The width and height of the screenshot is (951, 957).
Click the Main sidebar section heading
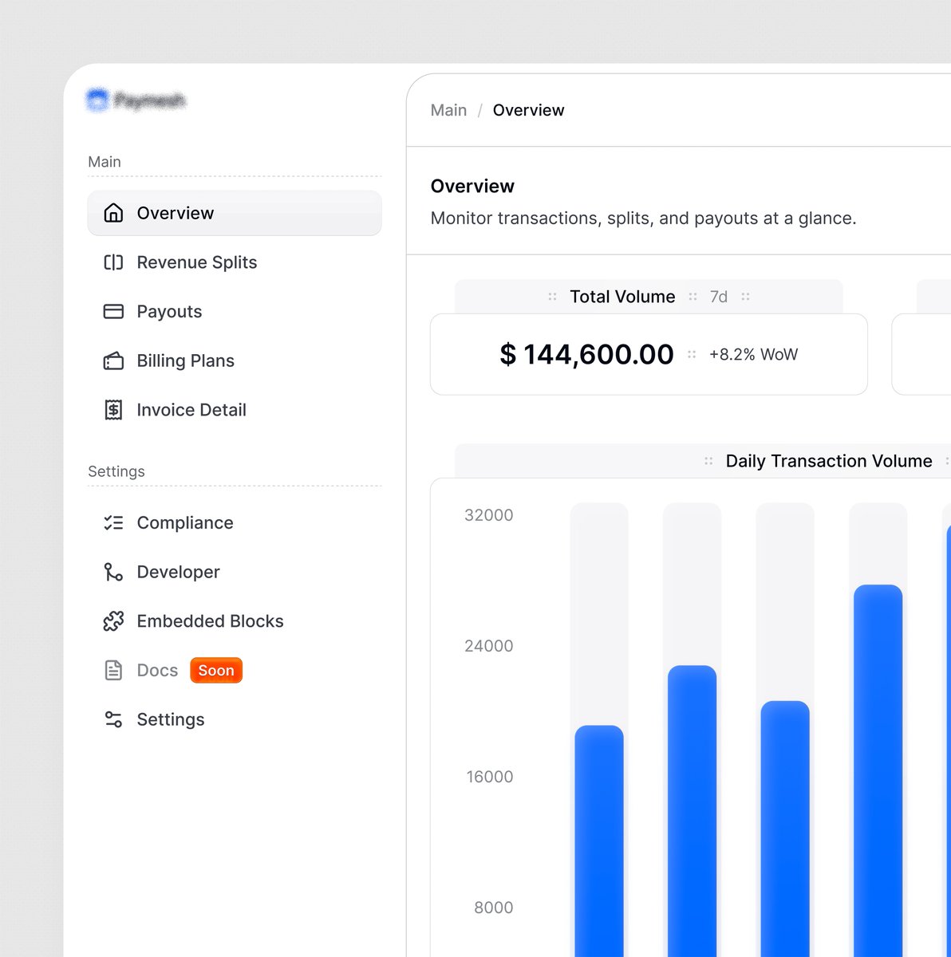point(105,162)
